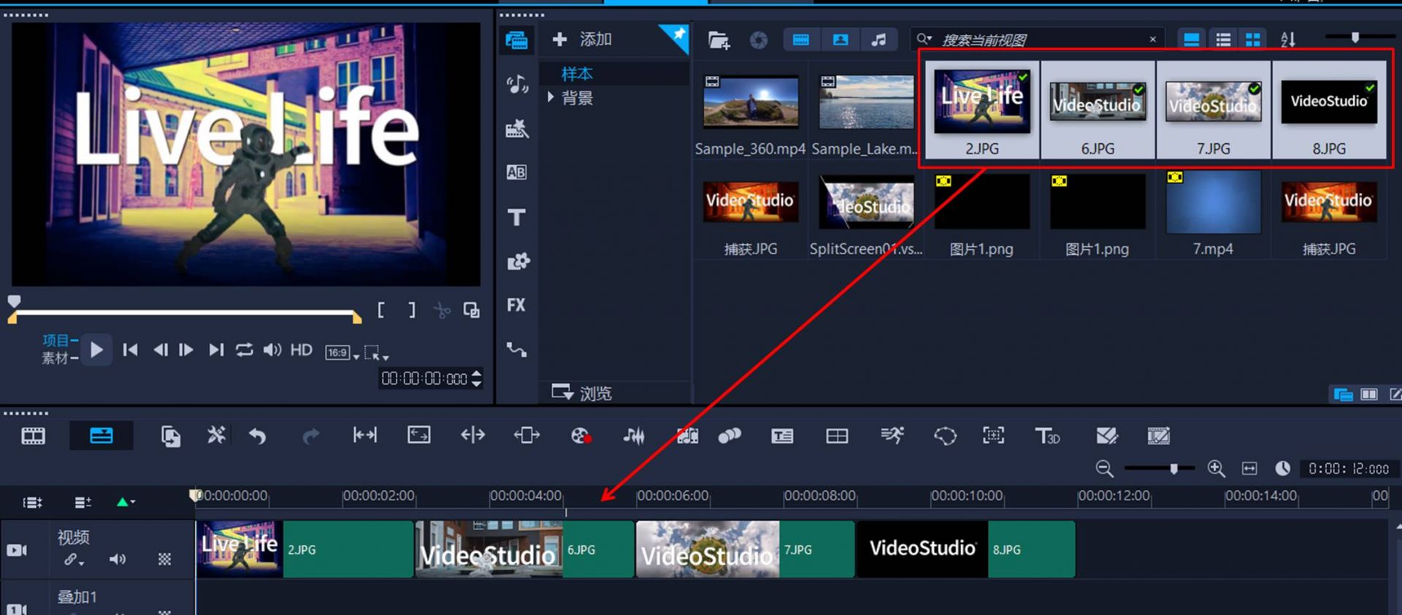Toggle show videos filter
The height and width of the screenshot is (615, 1402).
click(x=801, y=39)
